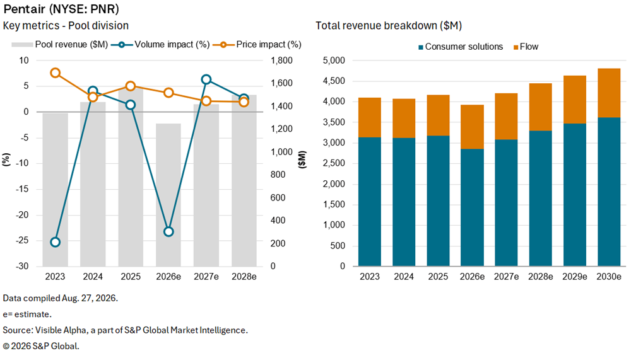This screenshot has width=631, height=353.
Task: Click the Price impact legend marker
Action: pos(223,45)
